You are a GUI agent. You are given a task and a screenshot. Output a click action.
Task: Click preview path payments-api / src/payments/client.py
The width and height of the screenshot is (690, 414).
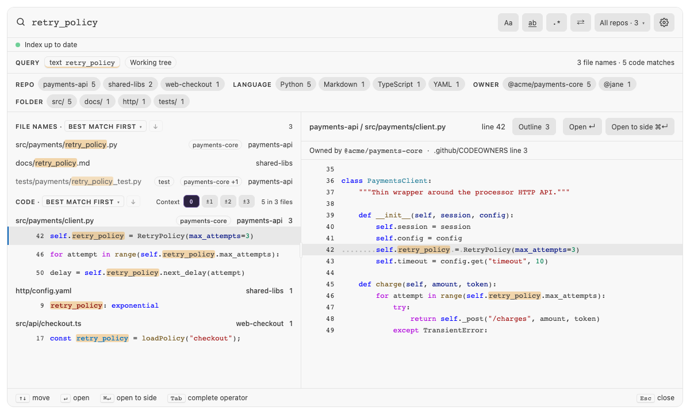tap(377, 127)
